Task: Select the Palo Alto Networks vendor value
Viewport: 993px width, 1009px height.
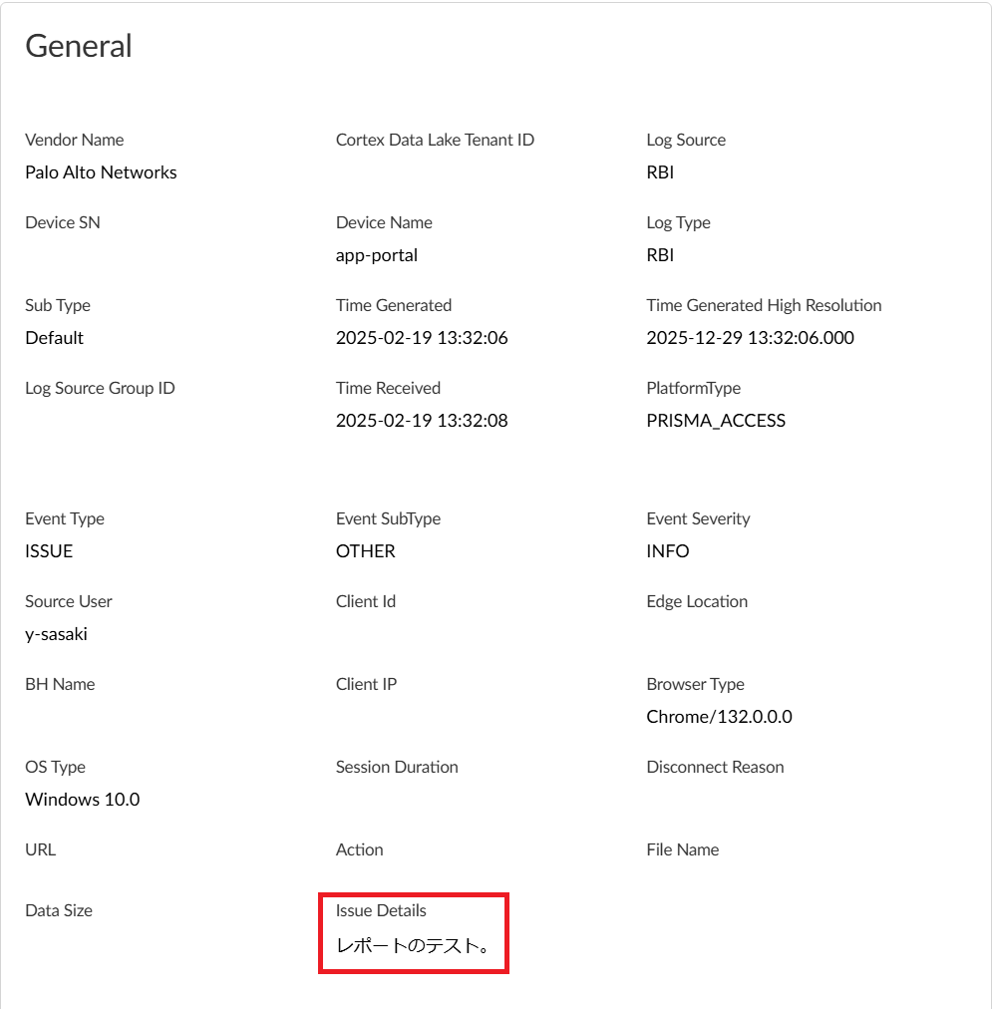Action: pos(101,172)
